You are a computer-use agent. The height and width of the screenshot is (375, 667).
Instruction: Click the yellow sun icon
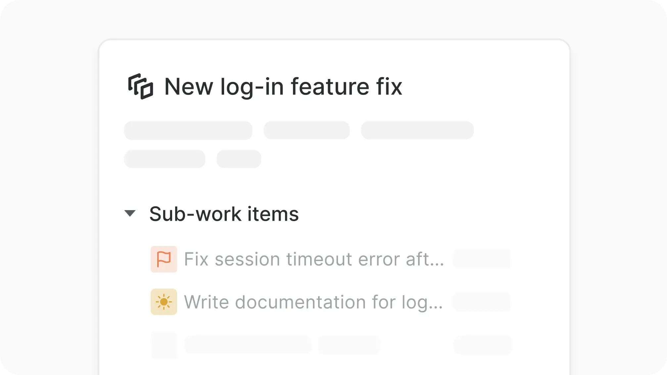(164, 302)
